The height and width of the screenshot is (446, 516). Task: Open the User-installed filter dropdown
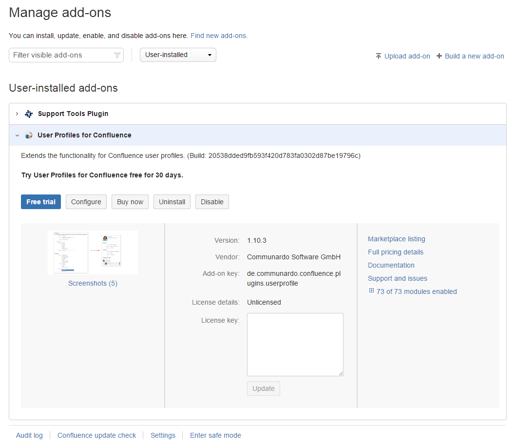coord(178,55)
